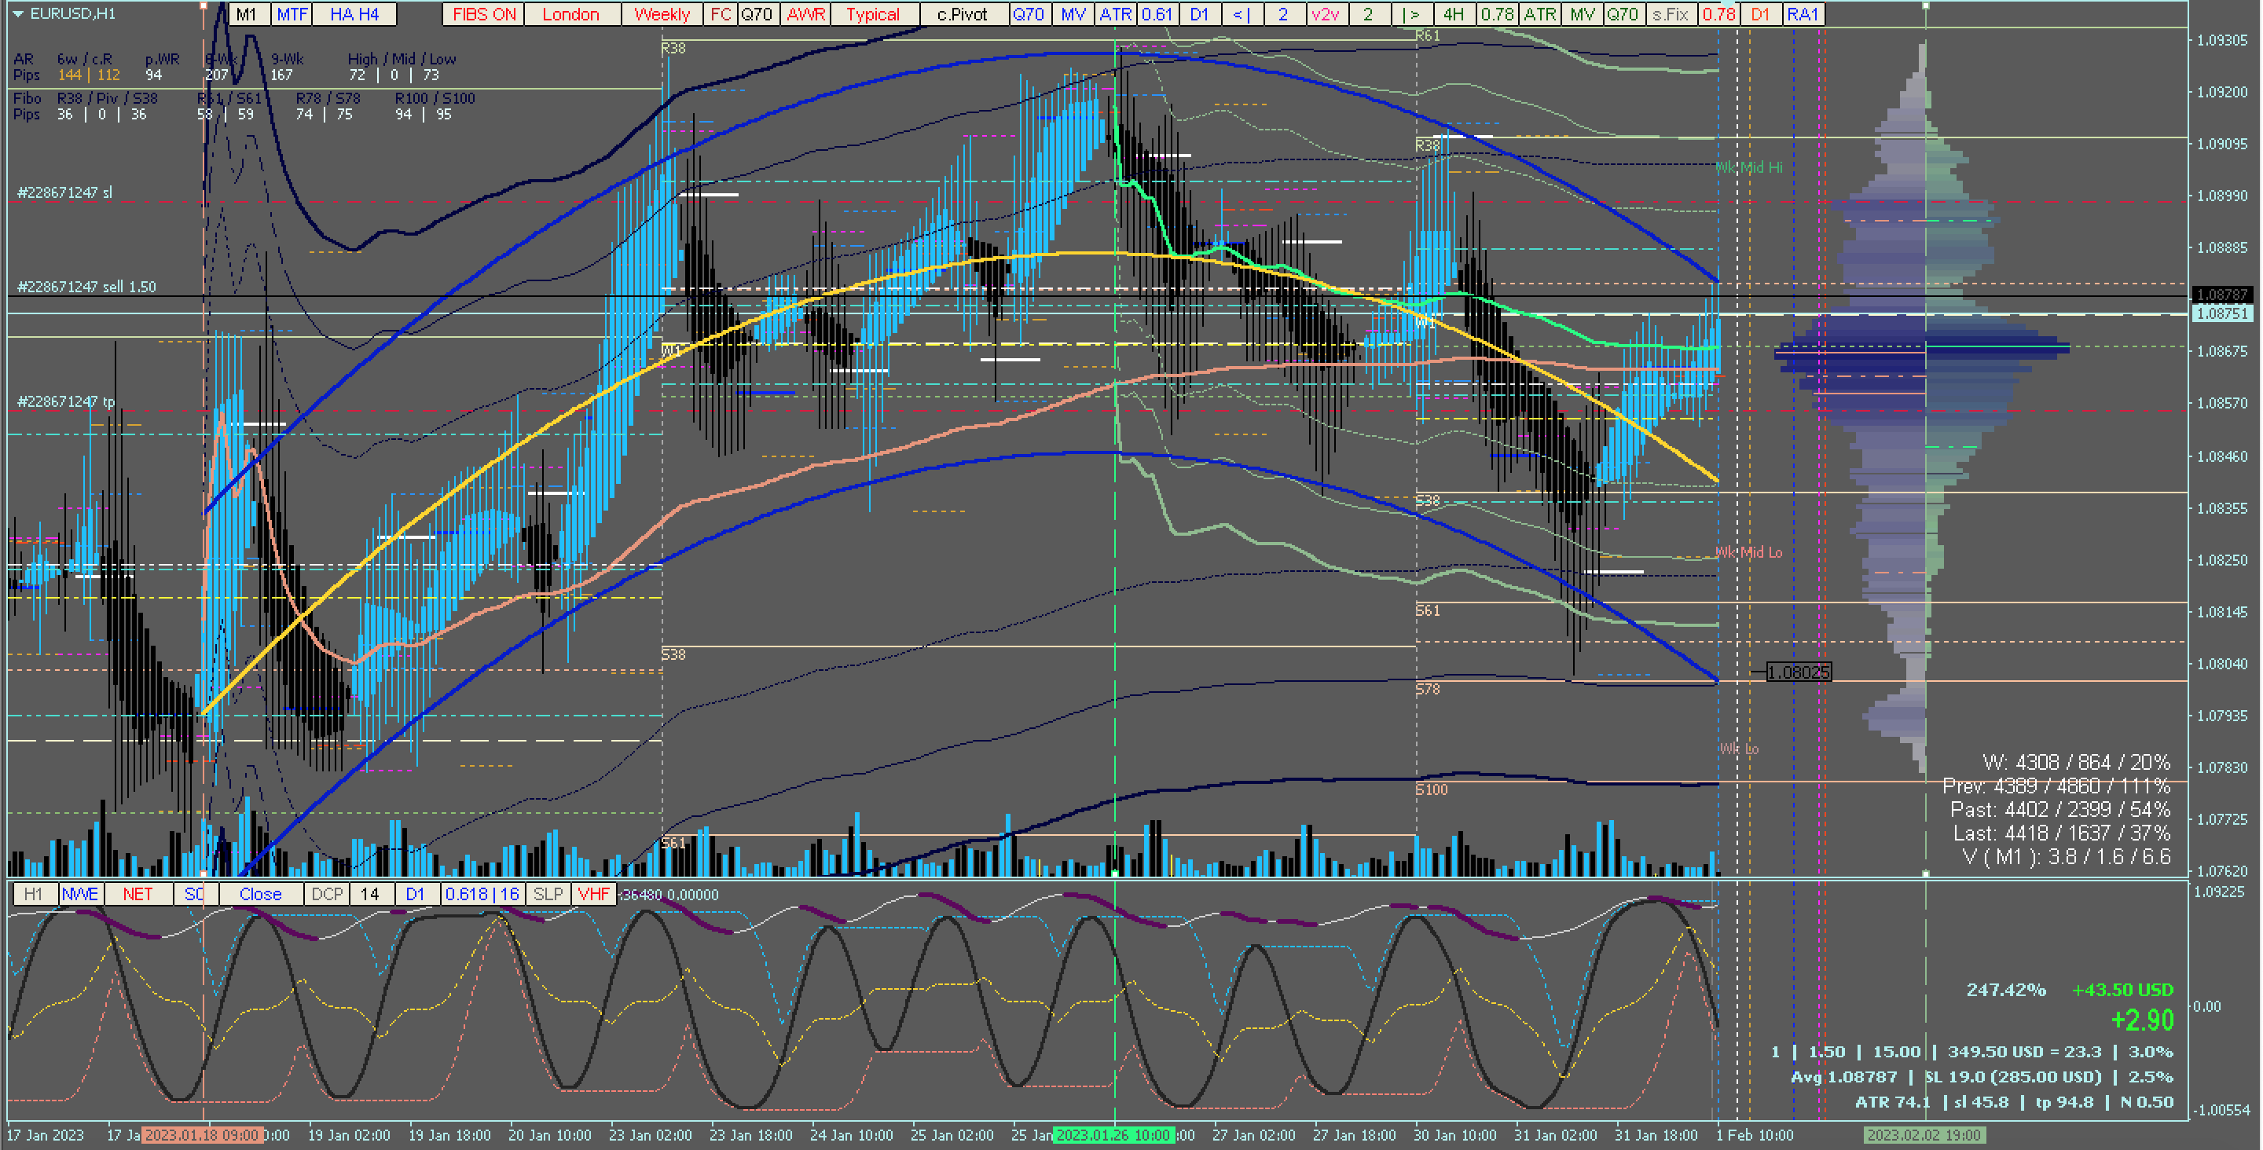This screenshot has height=1150, width=2263.
Task: Click the '<|' step-back arrow button
Action: coord(1242,14)
